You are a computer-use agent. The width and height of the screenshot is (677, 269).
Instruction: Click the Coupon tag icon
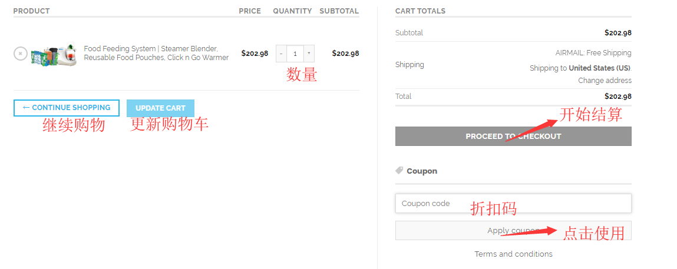tap(399, 171)
